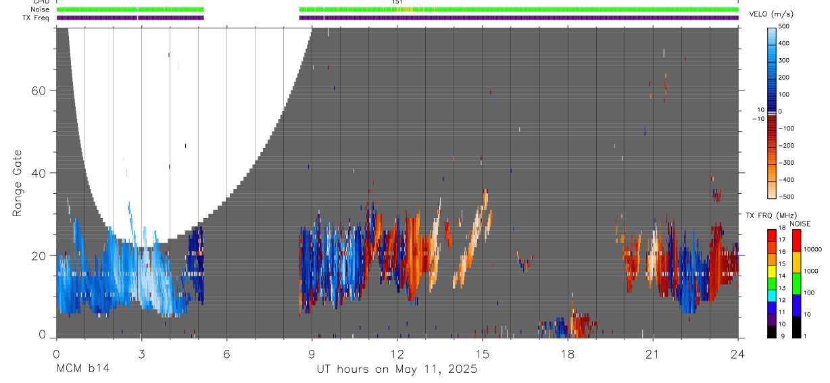Click the '500' velocity scale label
Image resolution: width=830 pixels, height=383 pixels.
(x=784, y=26)
